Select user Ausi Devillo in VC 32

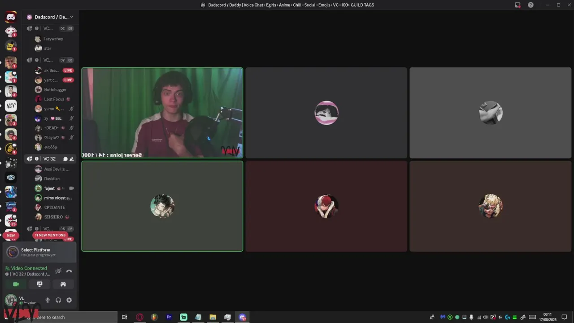pyautogui.click(x=54, y=169)
